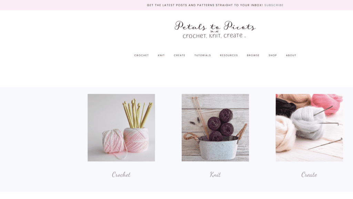Open the Knit menu item
353x199 pixels.
[x=161, y=55]
